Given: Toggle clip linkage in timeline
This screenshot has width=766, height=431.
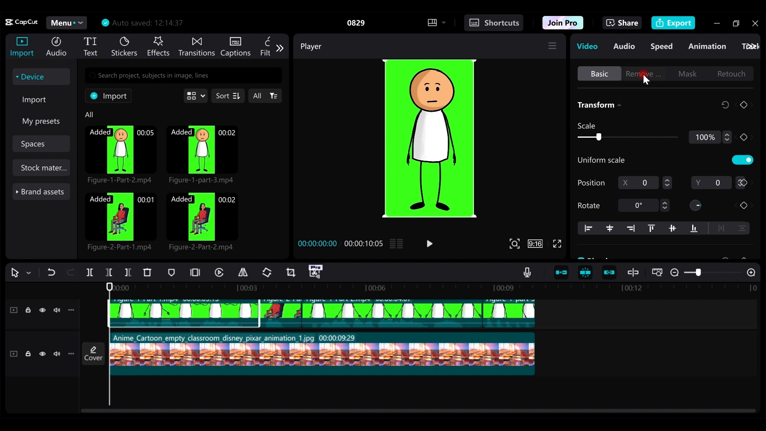Looking at the screenshot, I should [x=609, y=273].
